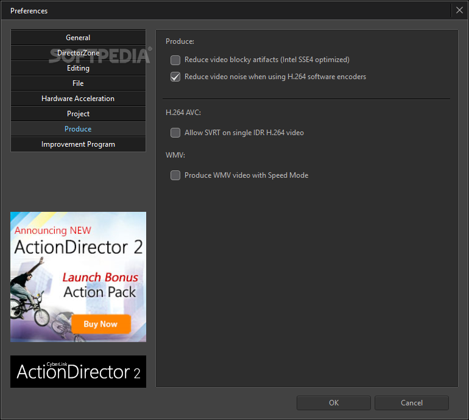Screen dimensions: 469x420
Task: Click Cancel to discard changes
Action: (412, 403)
